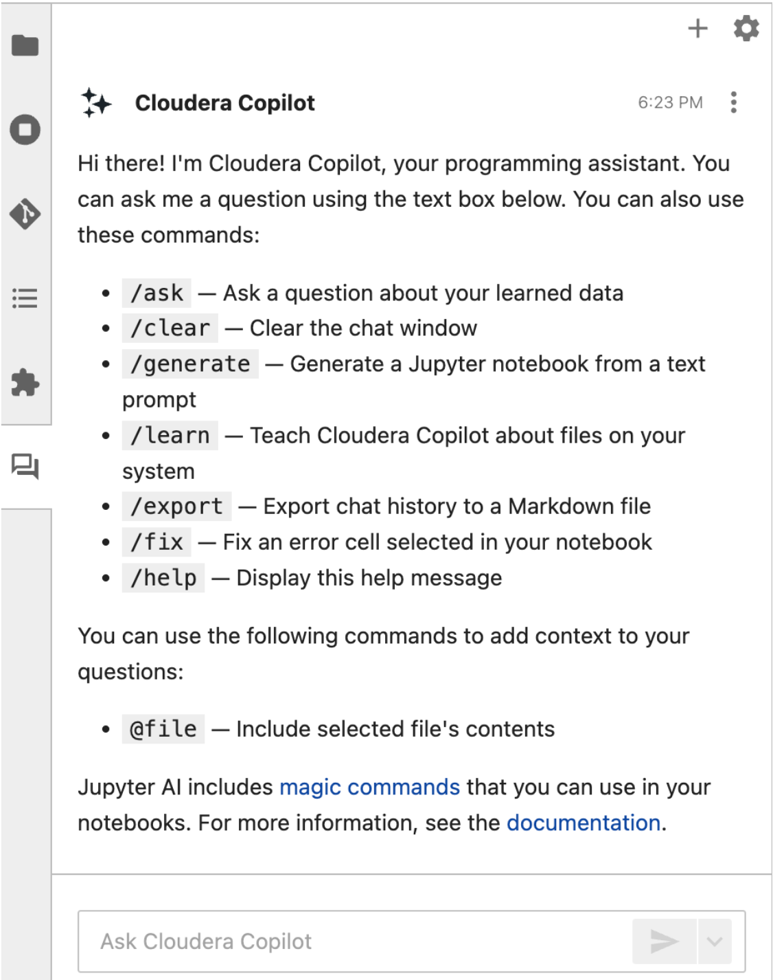The height and width of the screenshot is (980, 773).
Task: Show the table of contents panel
Action: click(25, 298)
